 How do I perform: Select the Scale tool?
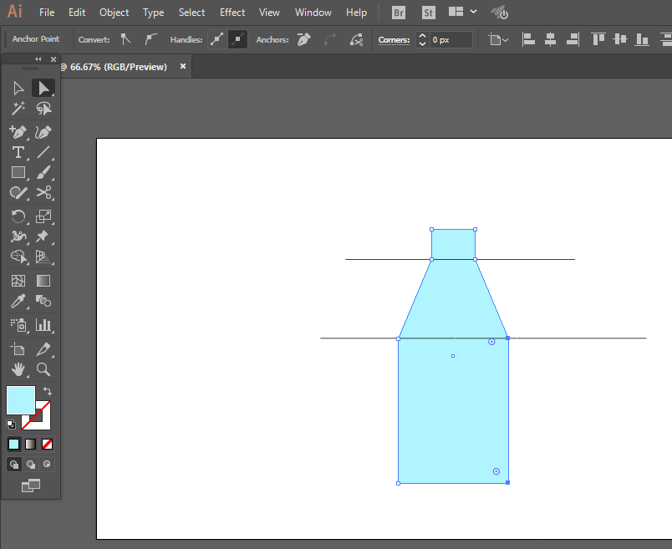tap(43, 216)
